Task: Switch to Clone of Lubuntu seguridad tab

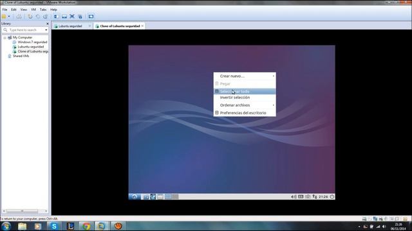Action: point(120,26)
